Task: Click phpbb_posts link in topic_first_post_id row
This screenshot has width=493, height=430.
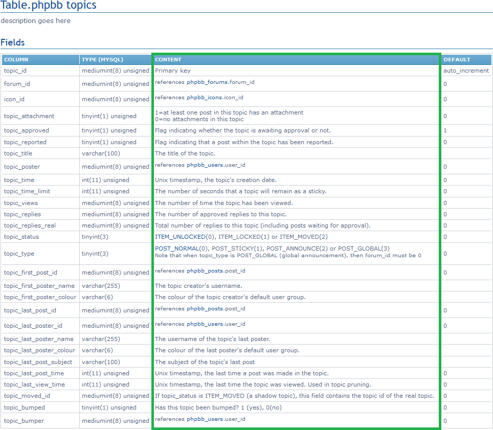Action: coord(205,270)
